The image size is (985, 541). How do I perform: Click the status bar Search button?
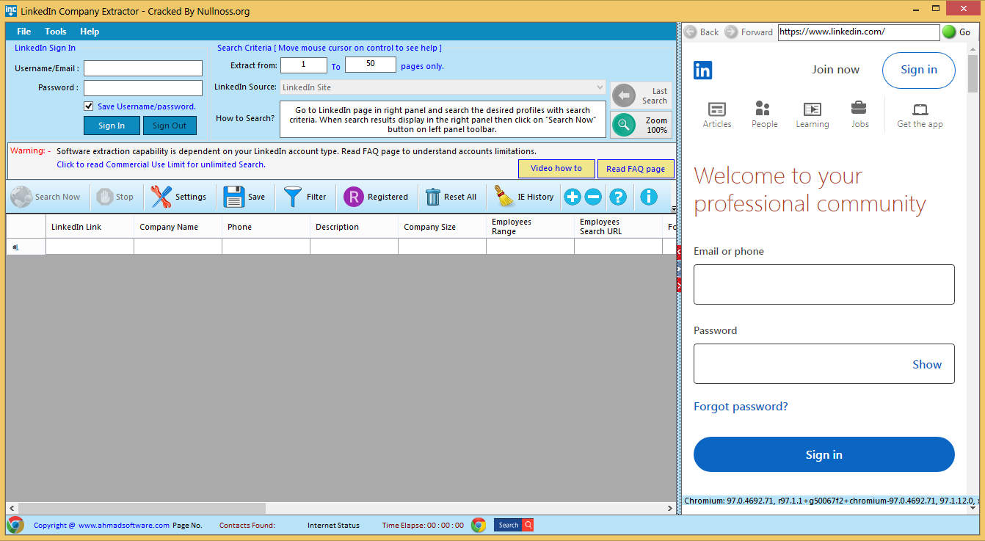pyautogui.click(x=514, y=525)
